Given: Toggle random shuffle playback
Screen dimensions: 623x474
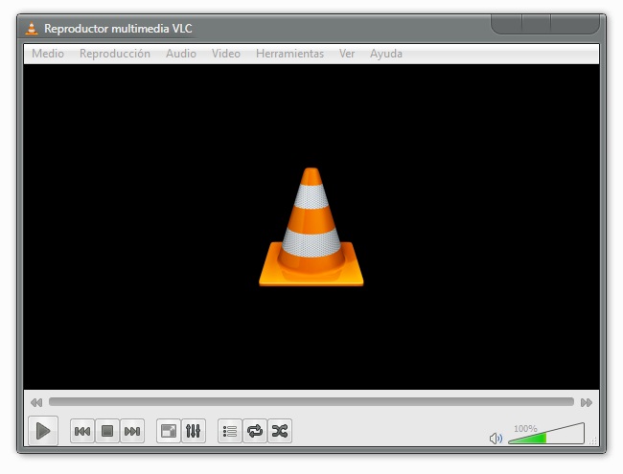Looking at the screenshot, I should point(280,431).
